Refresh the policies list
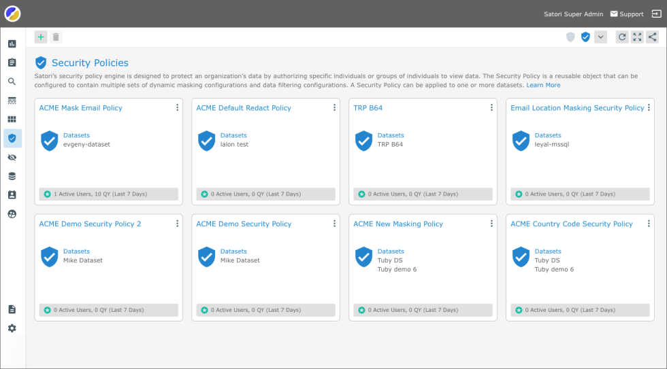This screenshot has width=667, height=369. (622, 37)
